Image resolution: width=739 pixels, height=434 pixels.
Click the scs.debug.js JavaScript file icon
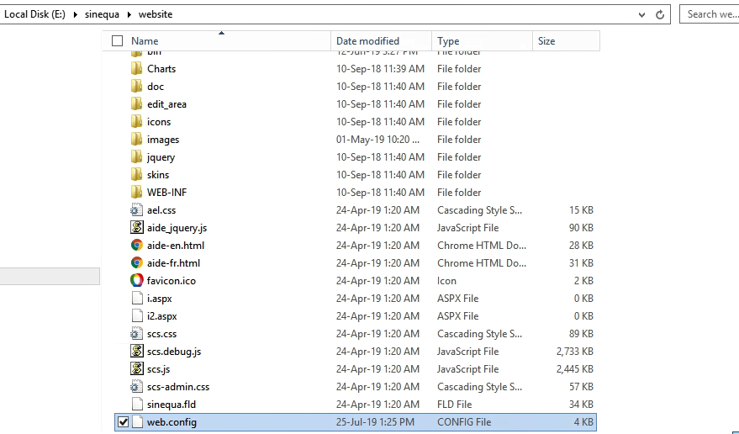pyautogui.click(x=137, y=352)
